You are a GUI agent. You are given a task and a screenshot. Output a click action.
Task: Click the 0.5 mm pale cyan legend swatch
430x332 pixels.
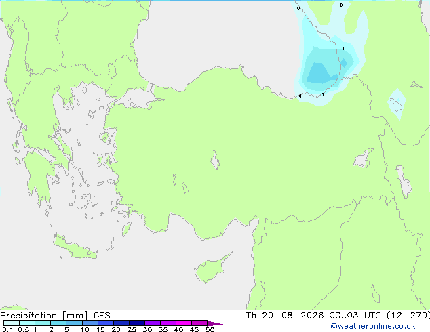(27, 323)
